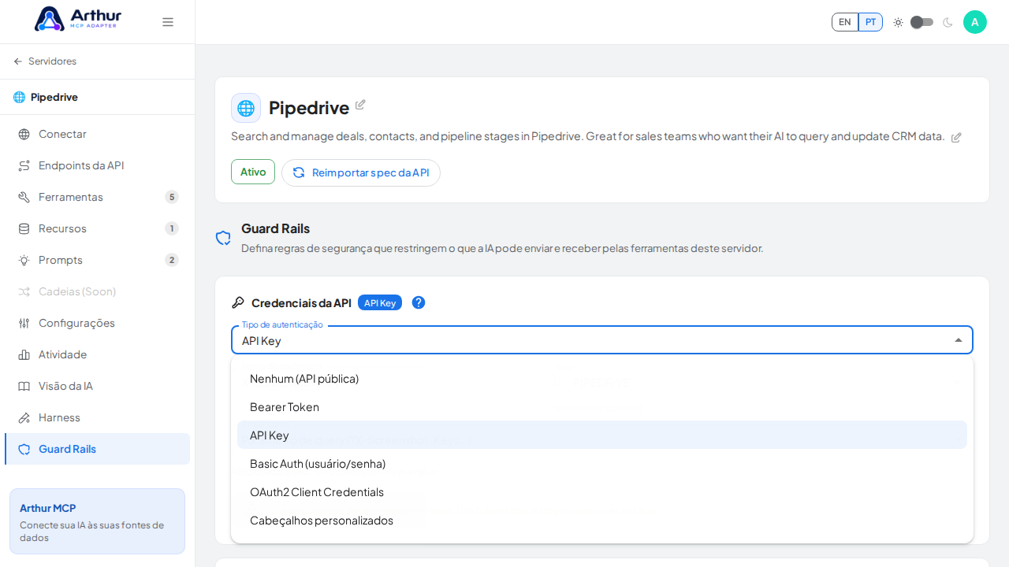
Task: Click the Credenciais da API key icon
Action: 238,302
